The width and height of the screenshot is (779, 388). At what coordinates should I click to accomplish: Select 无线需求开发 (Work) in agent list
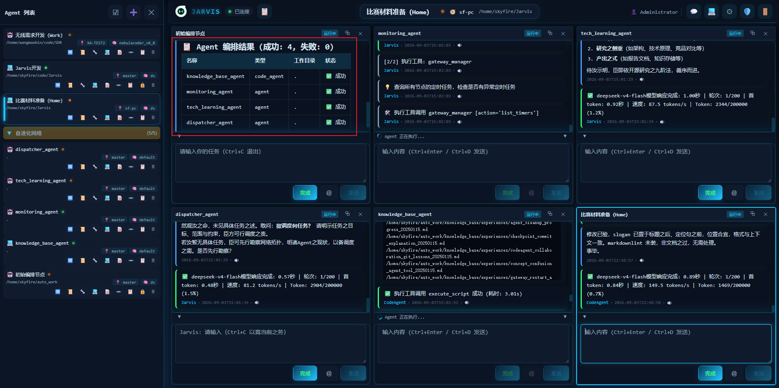(x=82, y=43)
